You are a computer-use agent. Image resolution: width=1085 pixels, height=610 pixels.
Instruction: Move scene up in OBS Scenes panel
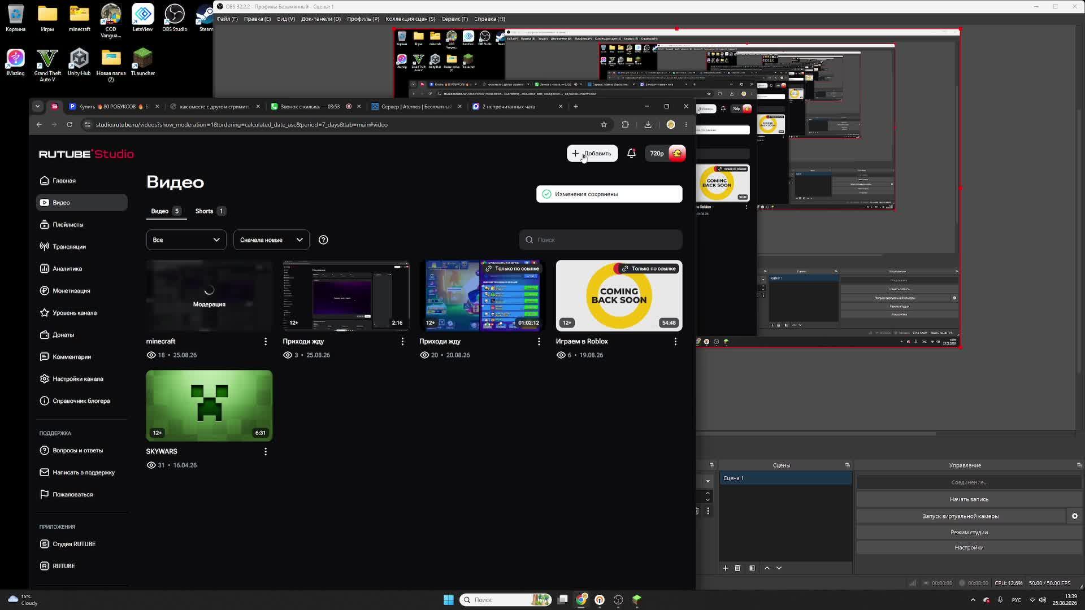[x=767, y=568]
